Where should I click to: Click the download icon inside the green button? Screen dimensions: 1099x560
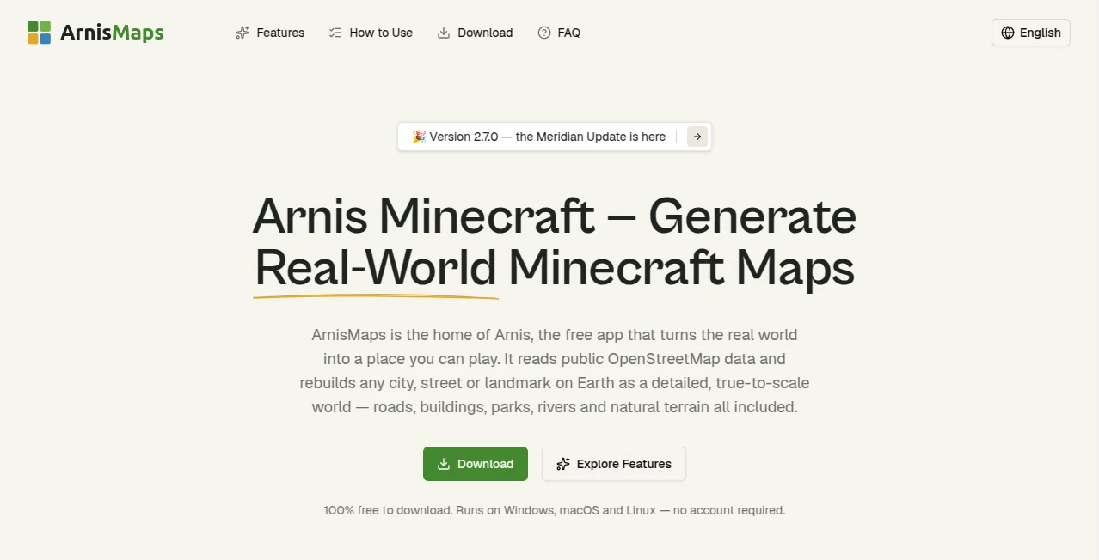[x=444, y=464]
